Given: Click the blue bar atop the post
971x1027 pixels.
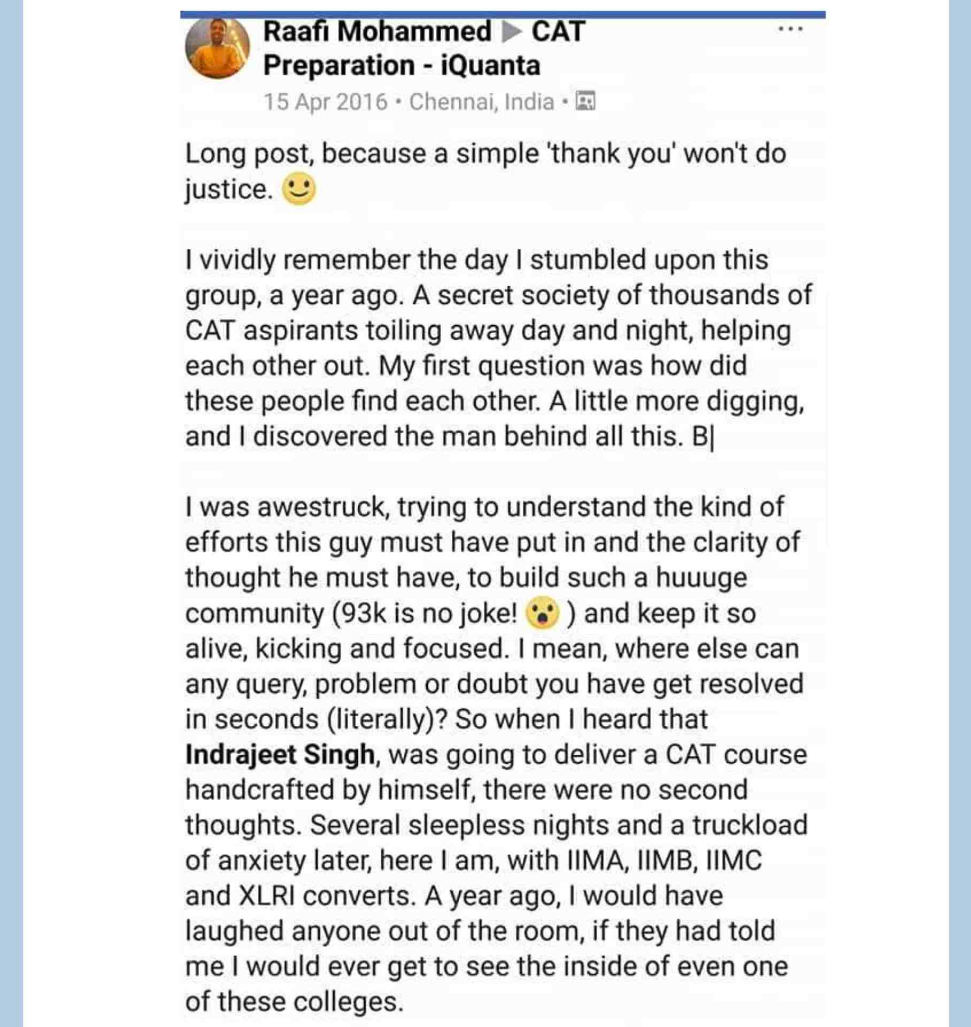Looking at the screenshot, I should click(503, 14).
